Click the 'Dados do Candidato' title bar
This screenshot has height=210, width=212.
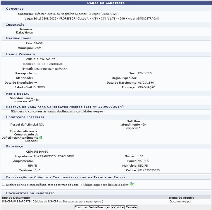(106, 3)
